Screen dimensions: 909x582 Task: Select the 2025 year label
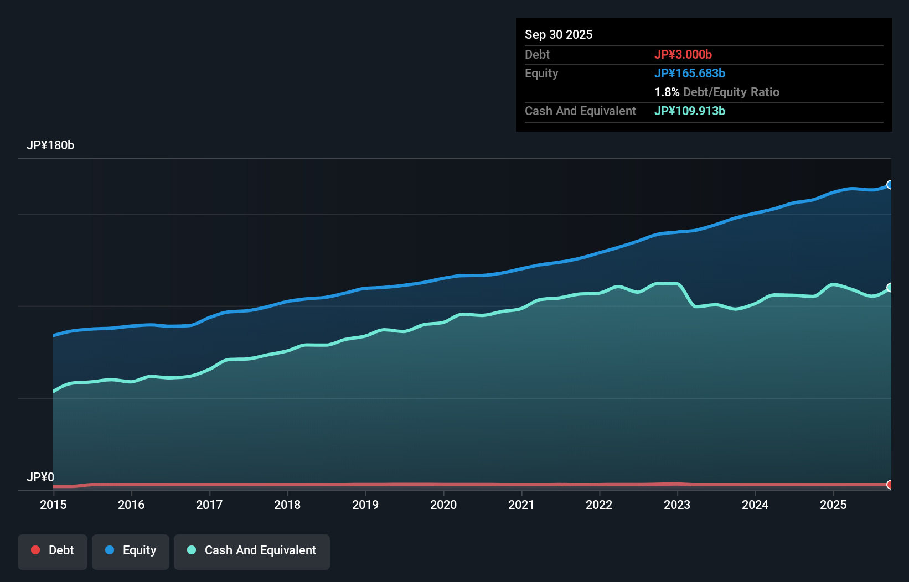(834, 505)
